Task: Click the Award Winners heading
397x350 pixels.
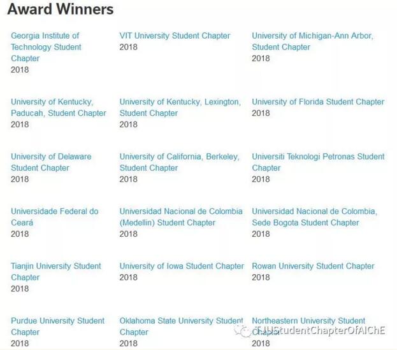Action: (61, 10)
